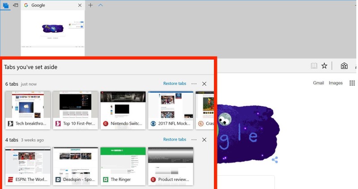Click the 'Tabs you've set aside' icon
358x189 pixels.
[5, 5]
